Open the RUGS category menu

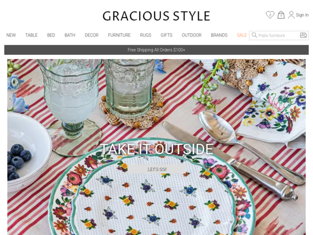point(146,35)
